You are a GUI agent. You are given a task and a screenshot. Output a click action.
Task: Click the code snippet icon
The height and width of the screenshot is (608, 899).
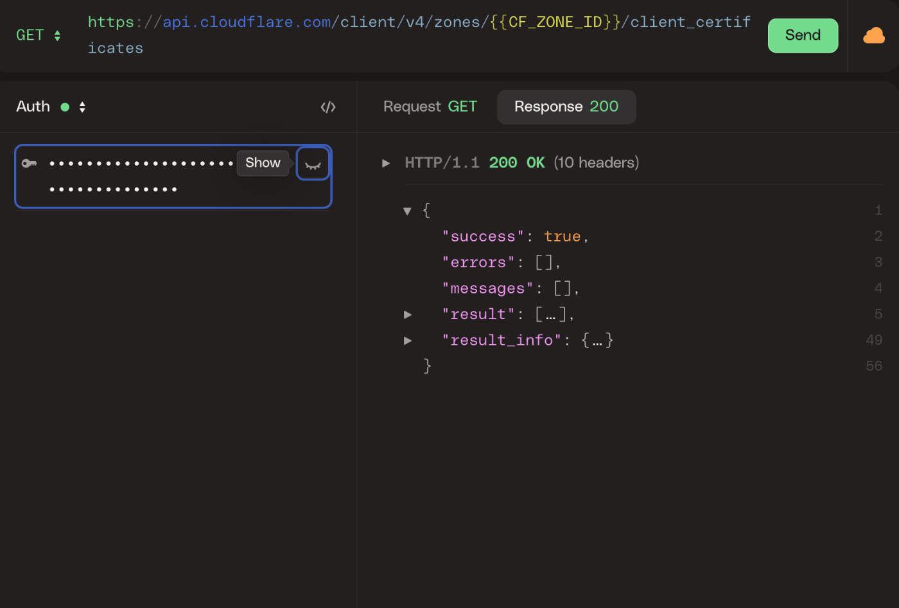[x=328, y=107]
